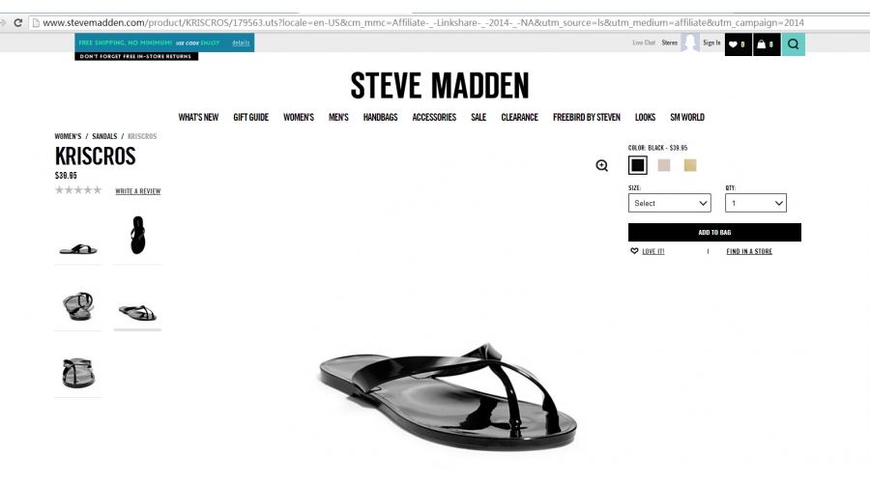Screen dimensions: 870x483
Task: Click the Sandals breadcrumb link
Action: 104,136
